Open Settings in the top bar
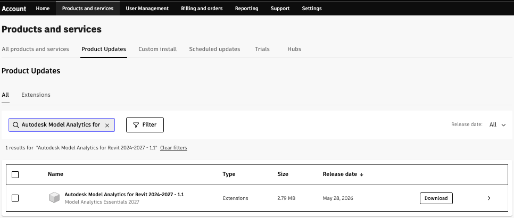This screenshot has width=514, height=218. (311, 9)
